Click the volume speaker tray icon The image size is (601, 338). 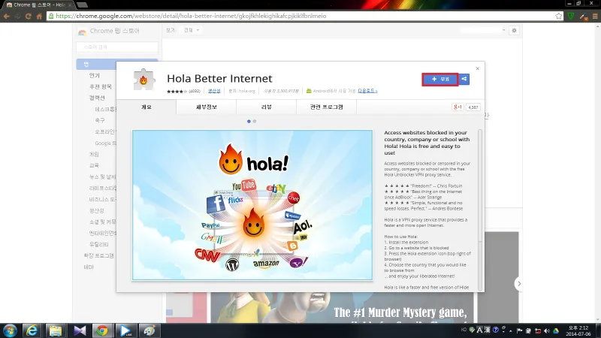[547, 330]
